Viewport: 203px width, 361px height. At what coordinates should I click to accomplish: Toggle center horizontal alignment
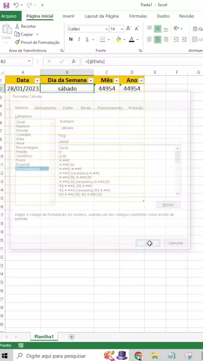pyautogui.click(x=158, y=39)
